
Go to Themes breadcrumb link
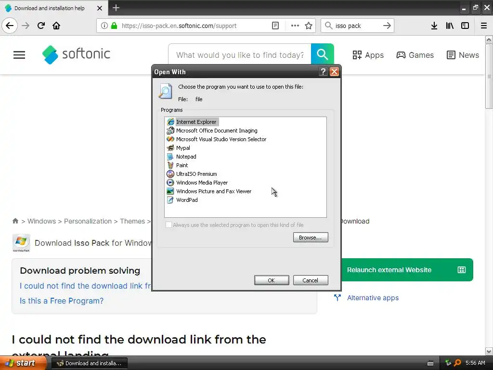[132, 221]
